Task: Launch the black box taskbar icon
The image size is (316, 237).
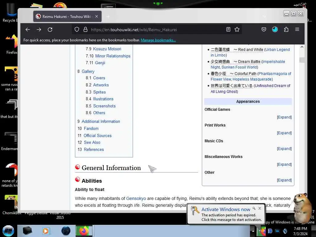Action: 27,231
